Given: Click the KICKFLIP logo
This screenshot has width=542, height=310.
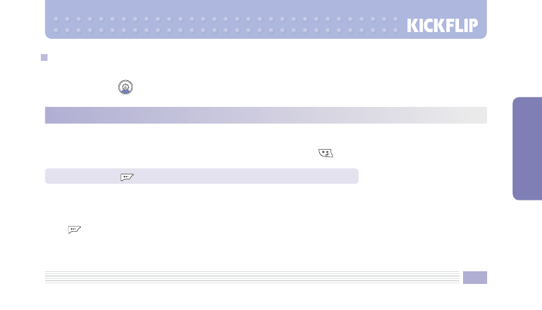Looking at the screenshot, I should (442, 25).
